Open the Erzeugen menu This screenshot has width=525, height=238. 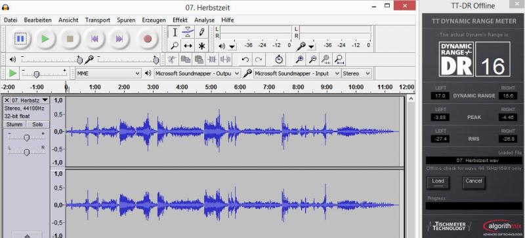(x=154, y=20)
